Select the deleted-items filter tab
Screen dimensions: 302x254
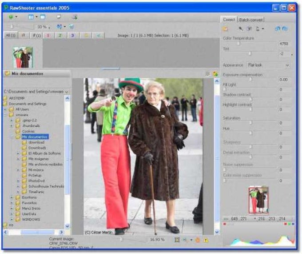pyautogui.click(x=24, y=35)
